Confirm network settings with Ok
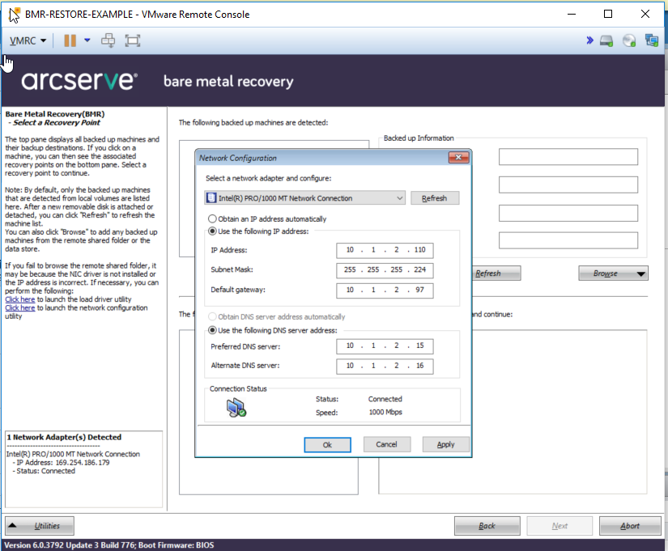The height and width of the screenshot is (551, 668). (x=327, y=445)
